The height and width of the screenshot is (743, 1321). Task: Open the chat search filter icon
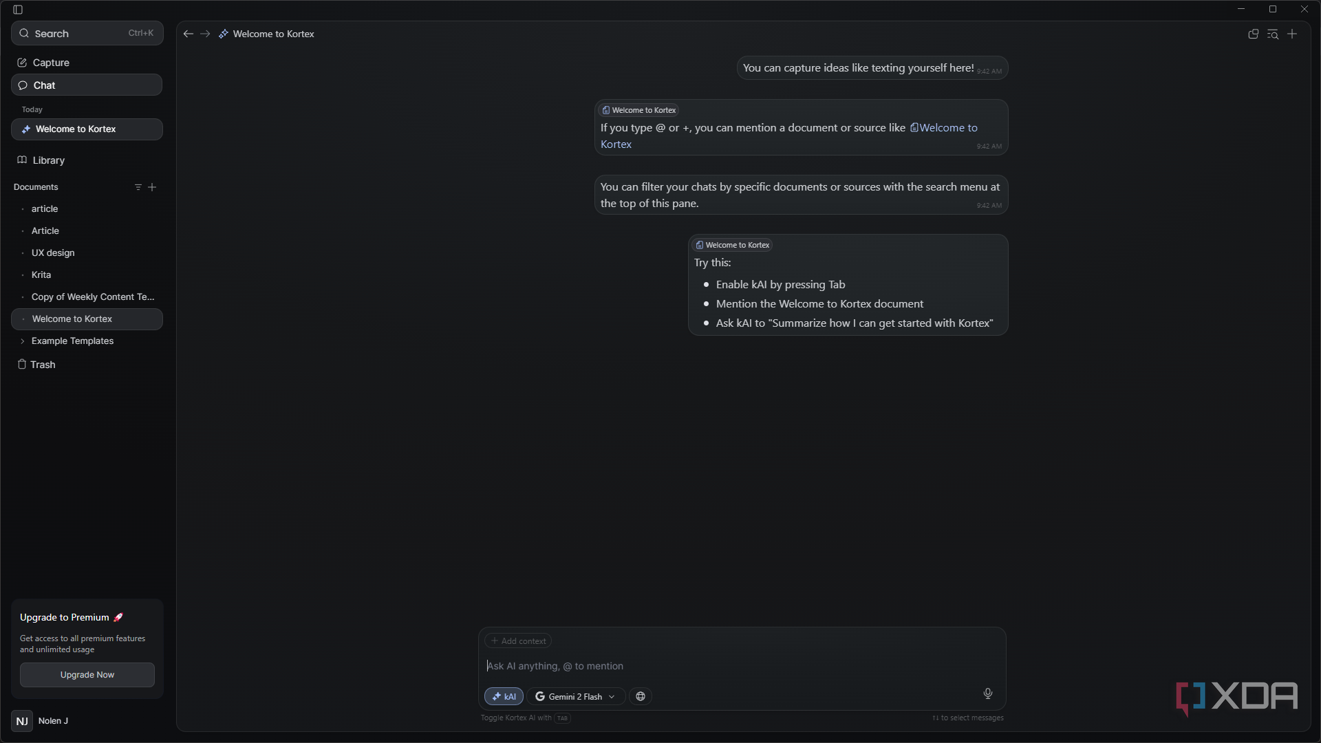pyautogui.click(x=1273, y=34)
